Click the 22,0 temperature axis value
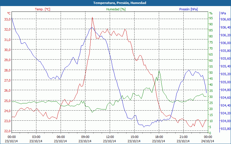 coord(8,131)
